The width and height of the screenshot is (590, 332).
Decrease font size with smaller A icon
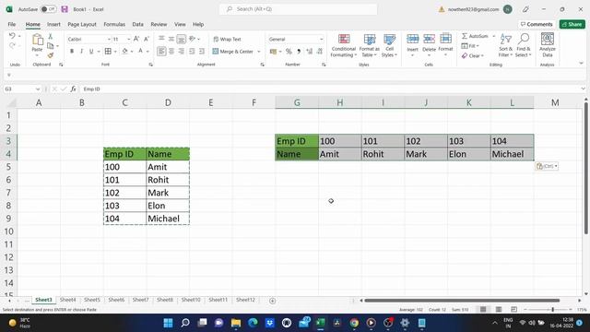147,39
